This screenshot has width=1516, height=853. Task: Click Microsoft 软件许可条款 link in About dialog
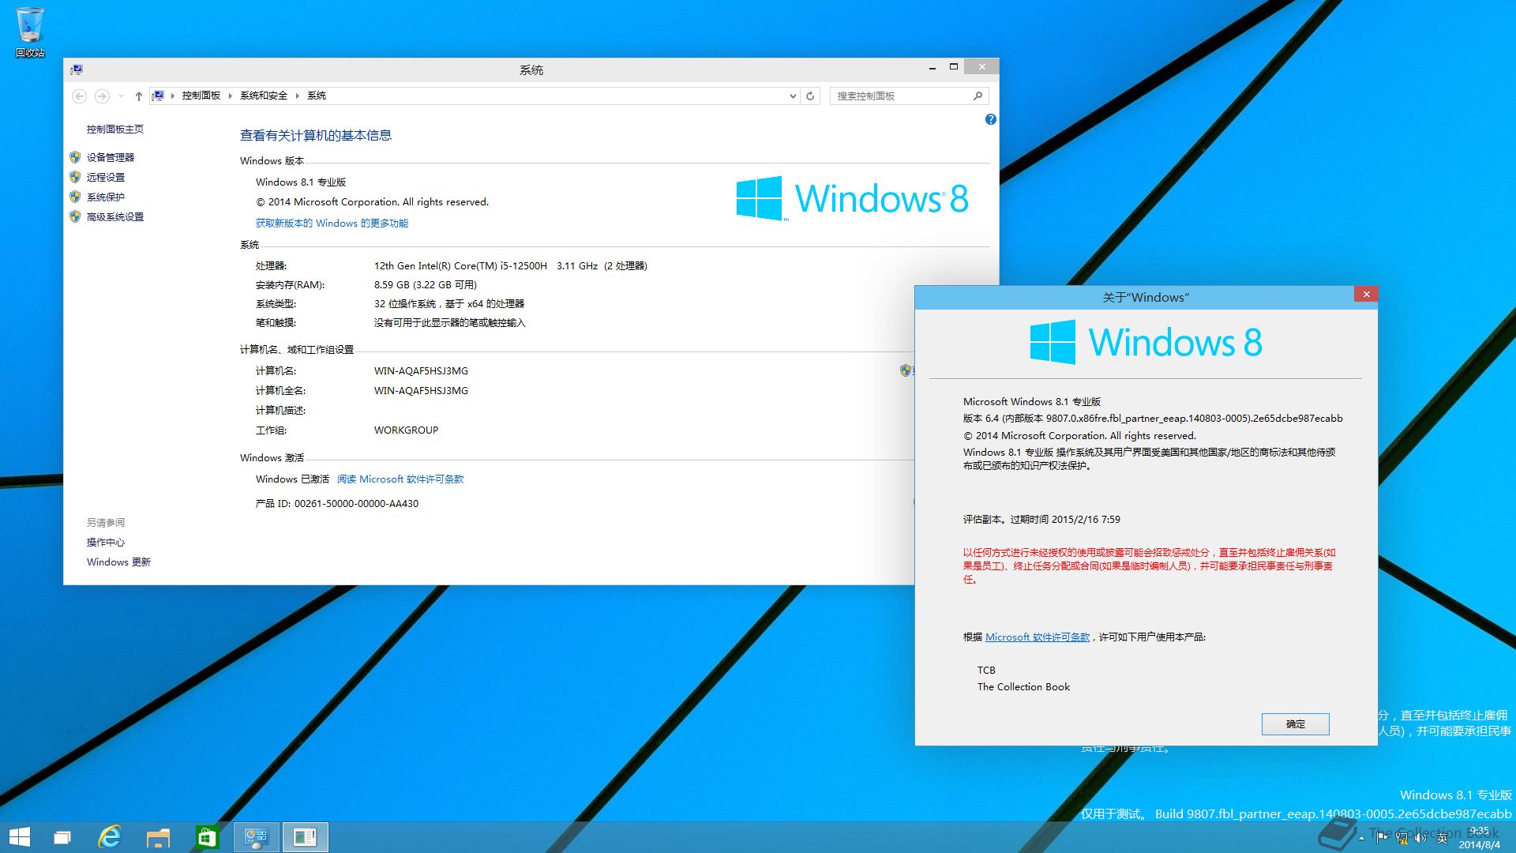coord(1037,637)
